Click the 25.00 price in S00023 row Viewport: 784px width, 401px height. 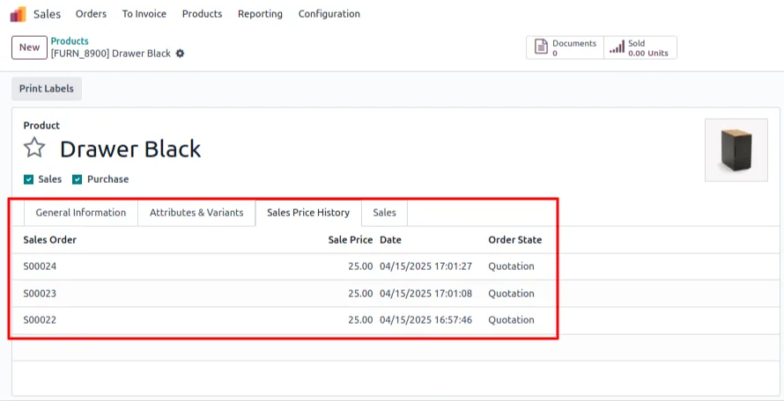point(360,293)
